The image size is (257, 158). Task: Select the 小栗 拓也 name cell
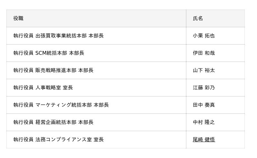[204, 36]
